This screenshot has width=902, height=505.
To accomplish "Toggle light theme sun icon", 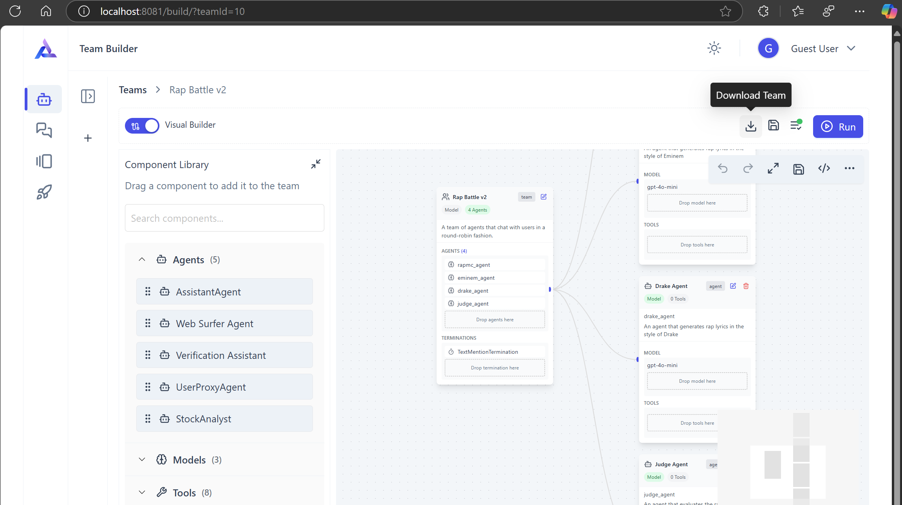I will pos(714,48).
